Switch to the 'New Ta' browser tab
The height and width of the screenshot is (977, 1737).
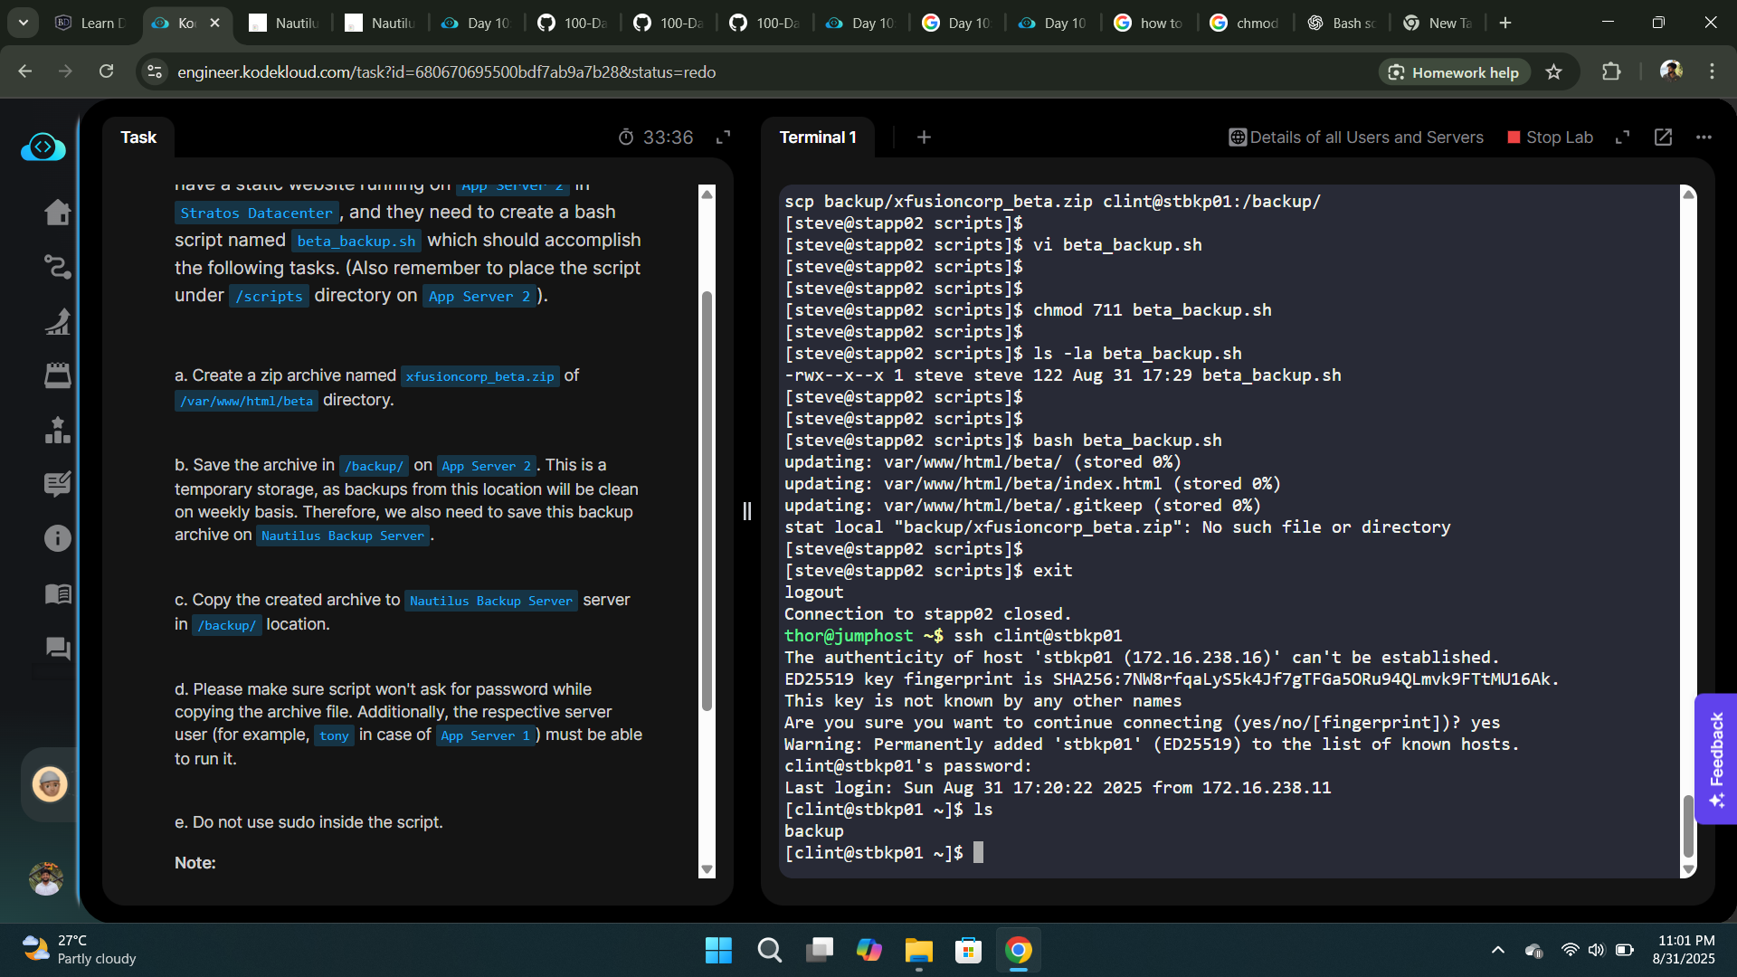tap(1438, 23)
